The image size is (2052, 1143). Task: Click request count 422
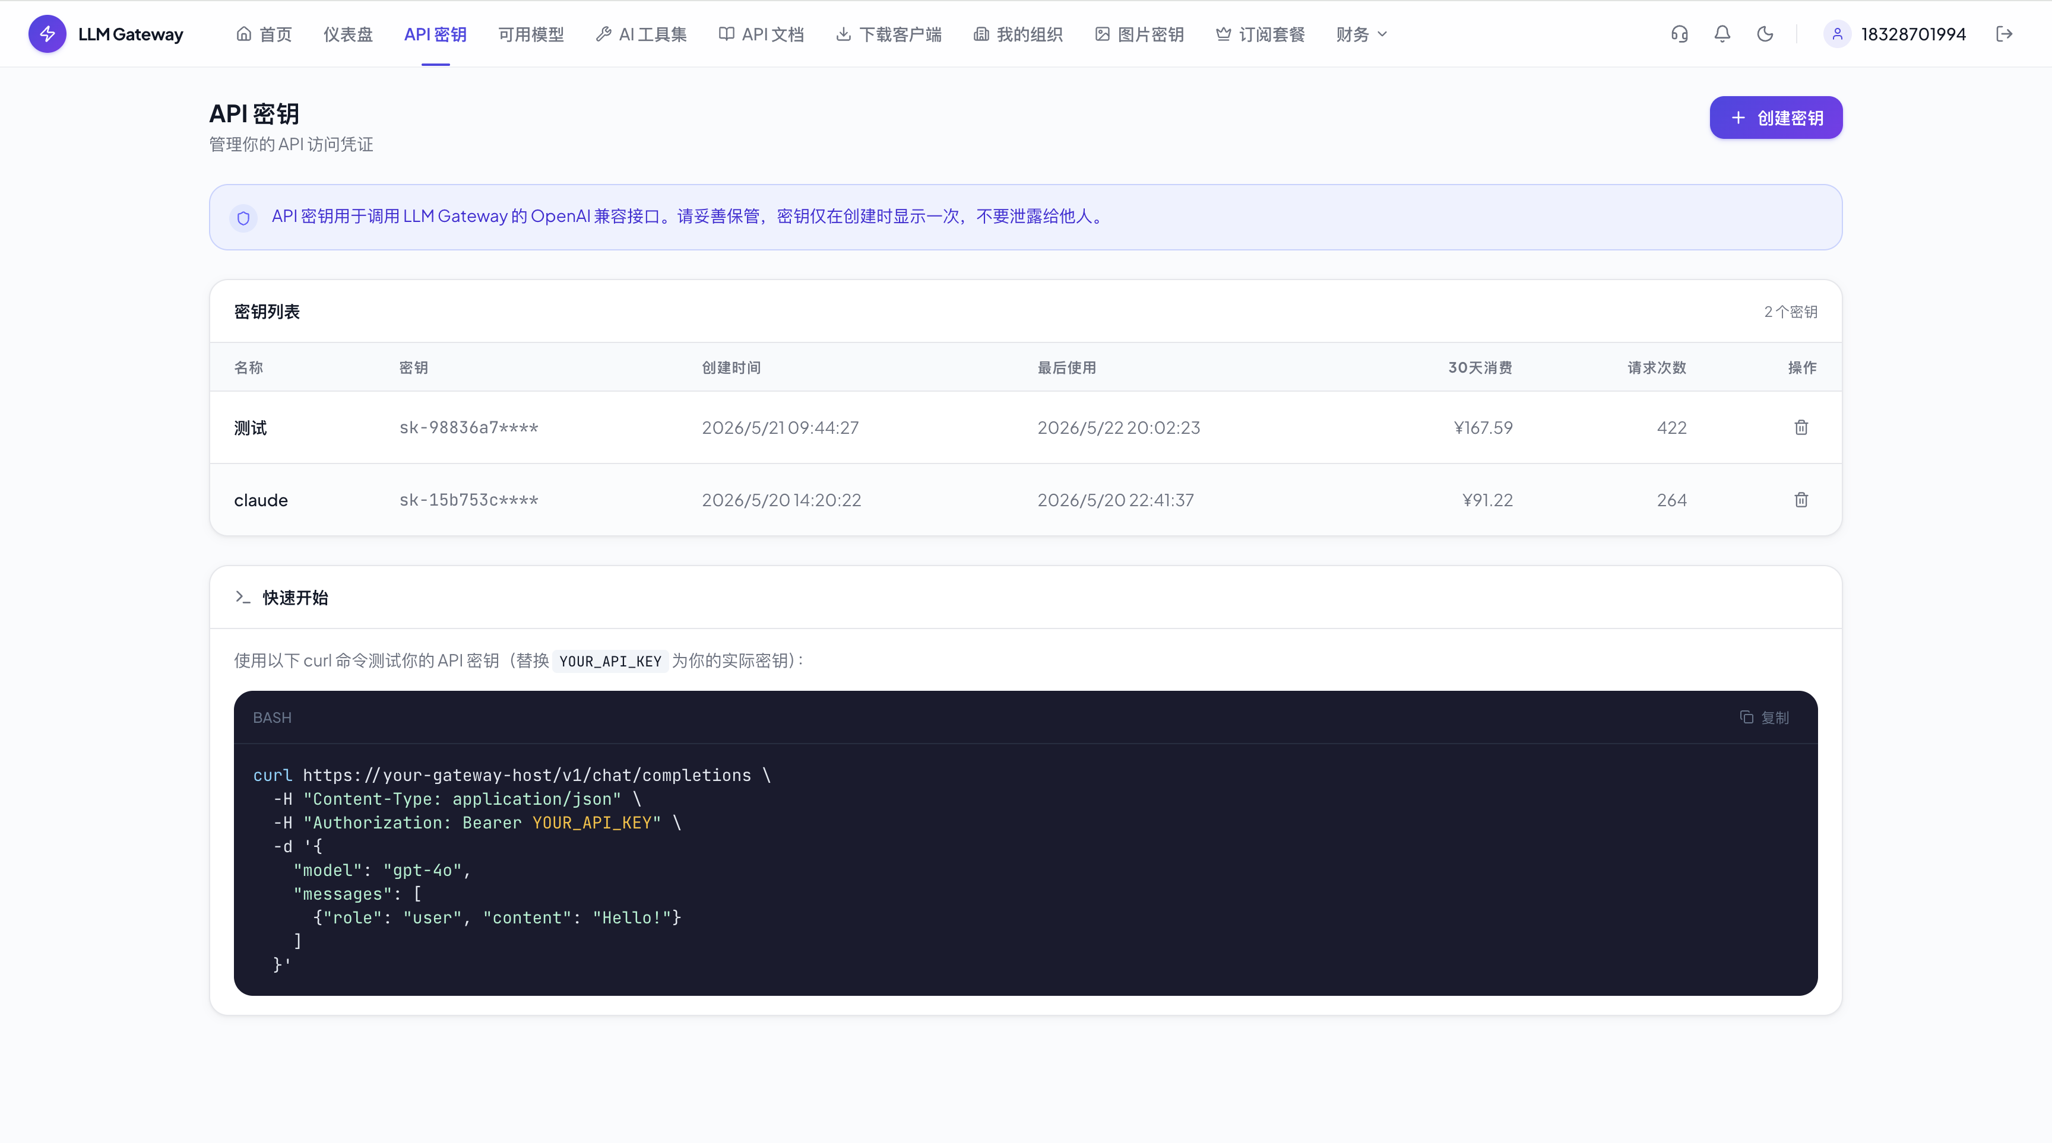tap(1671, 427)
